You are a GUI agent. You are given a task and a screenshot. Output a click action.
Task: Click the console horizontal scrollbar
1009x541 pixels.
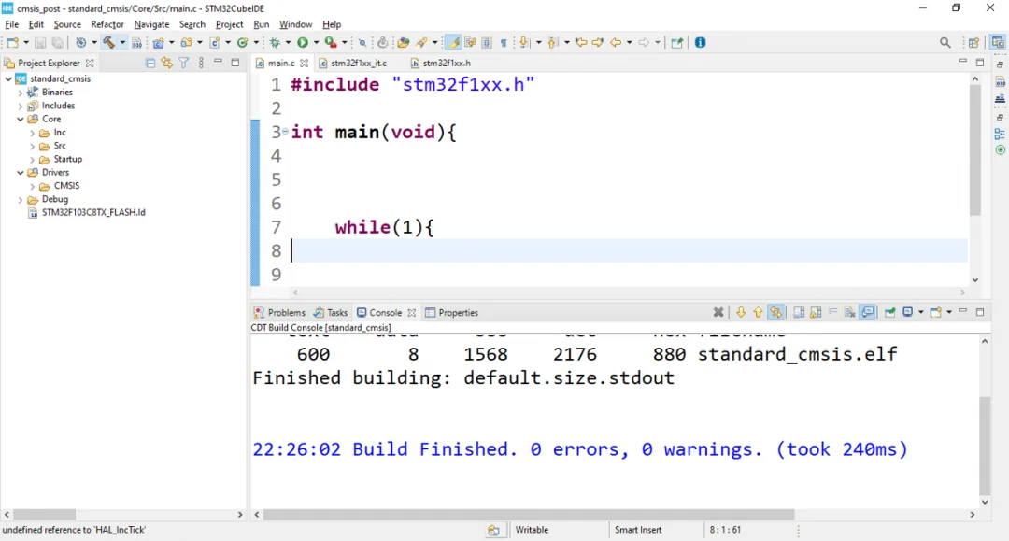click(528, 515)
